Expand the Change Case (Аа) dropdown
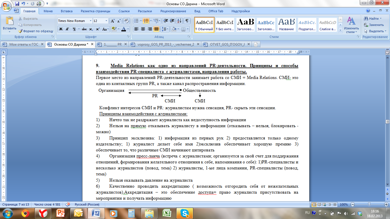The height and width of the screenshot is (219, 390). 106,29
